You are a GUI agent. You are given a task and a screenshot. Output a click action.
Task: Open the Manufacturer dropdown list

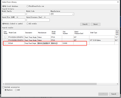click(62, 14)
